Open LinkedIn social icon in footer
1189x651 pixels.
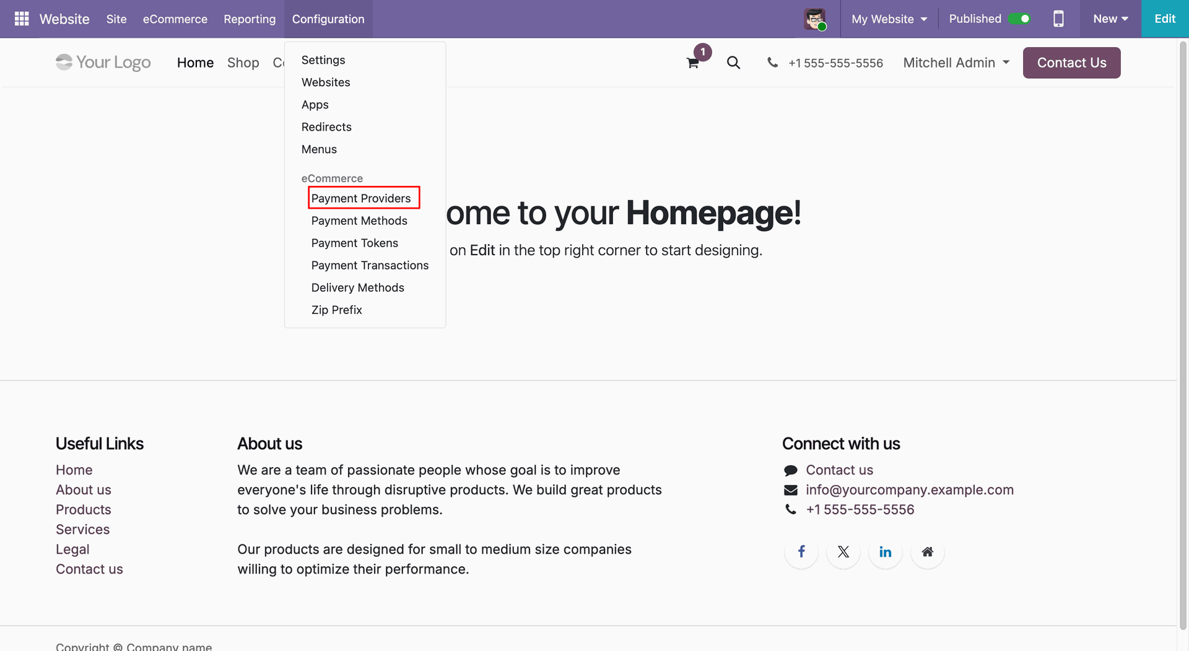(886, 551)
